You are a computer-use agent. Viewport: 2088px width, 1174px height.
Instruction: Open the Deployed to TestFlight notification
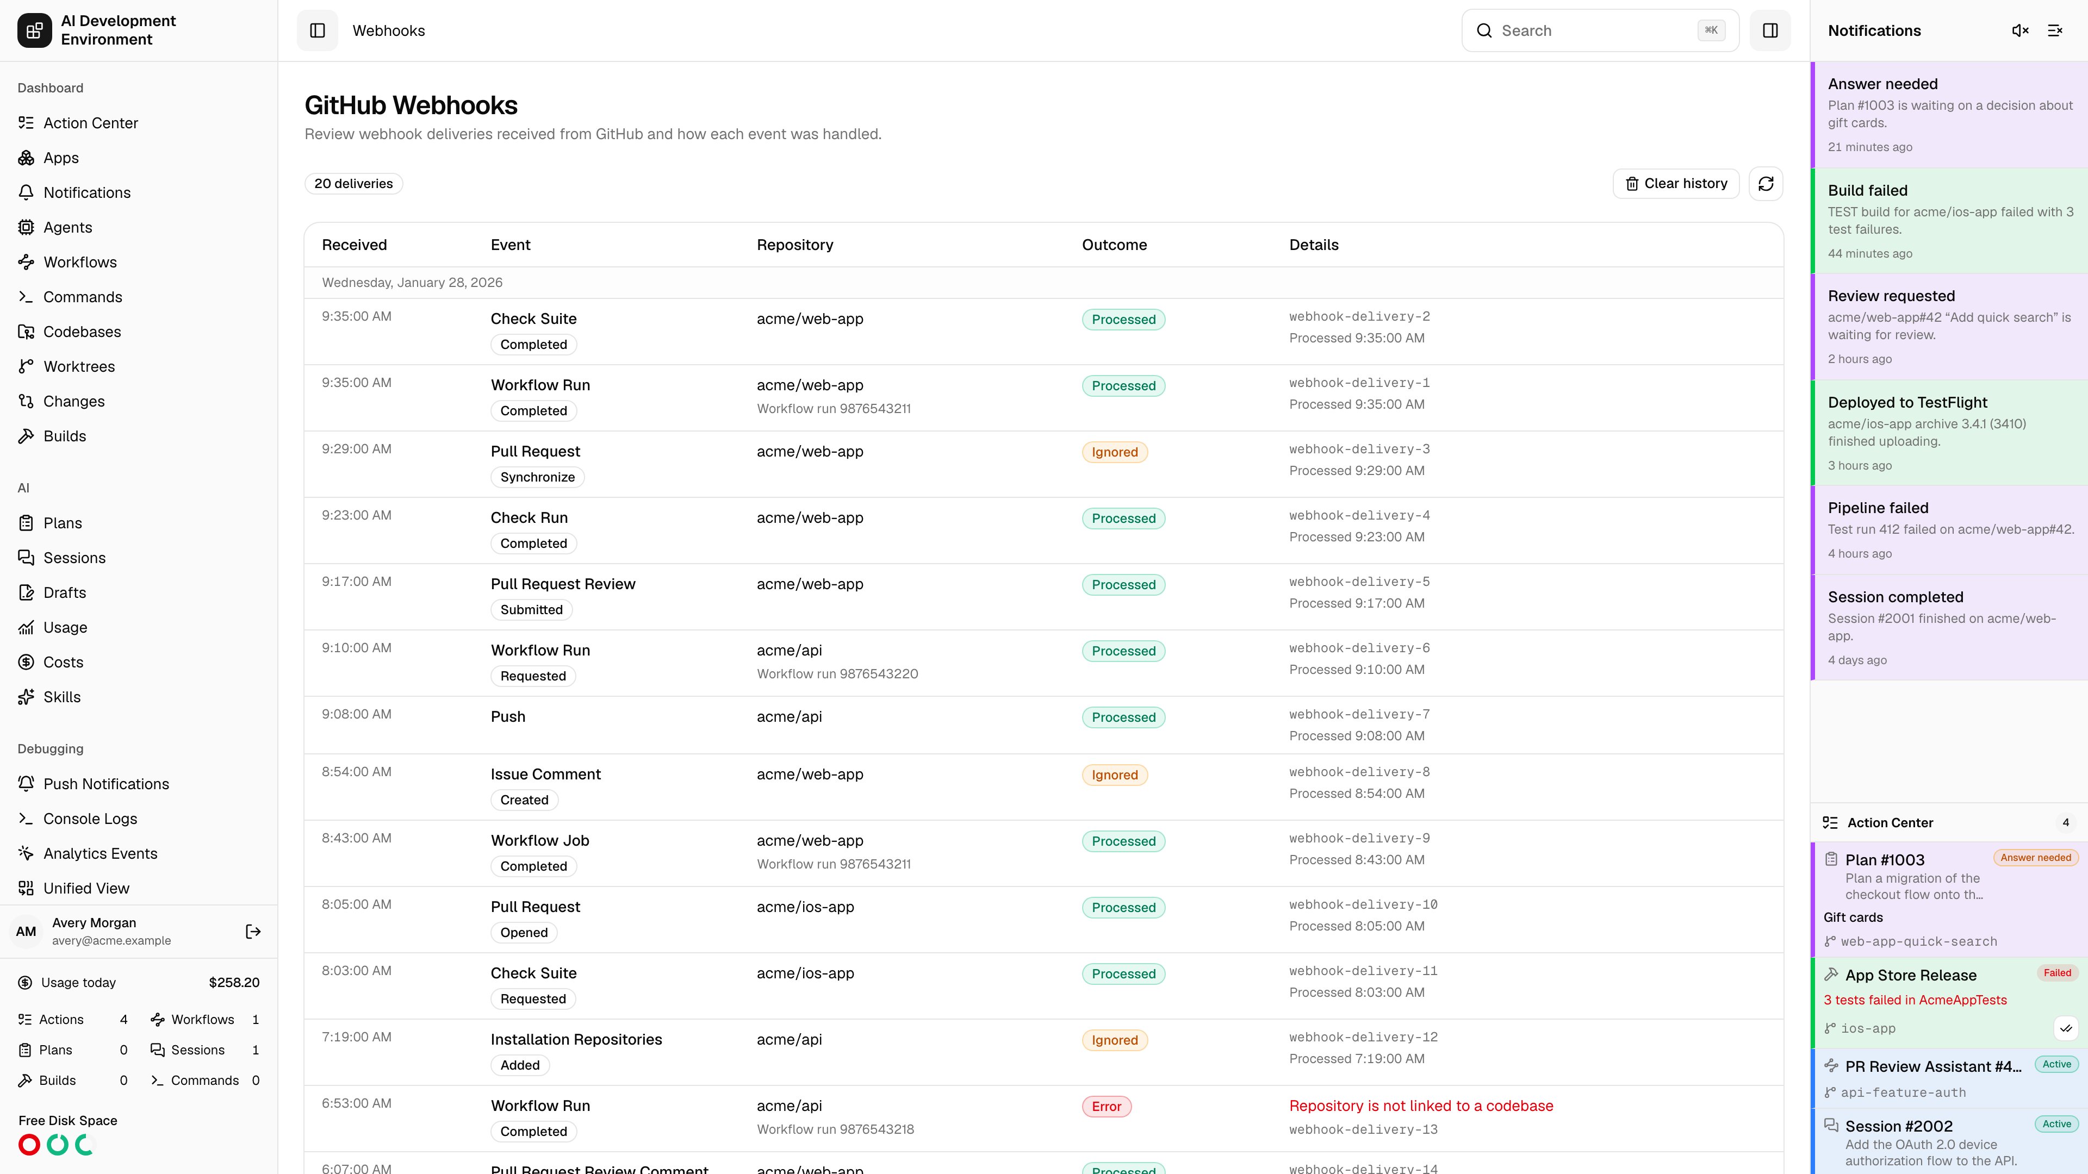tap(1949, 434)
